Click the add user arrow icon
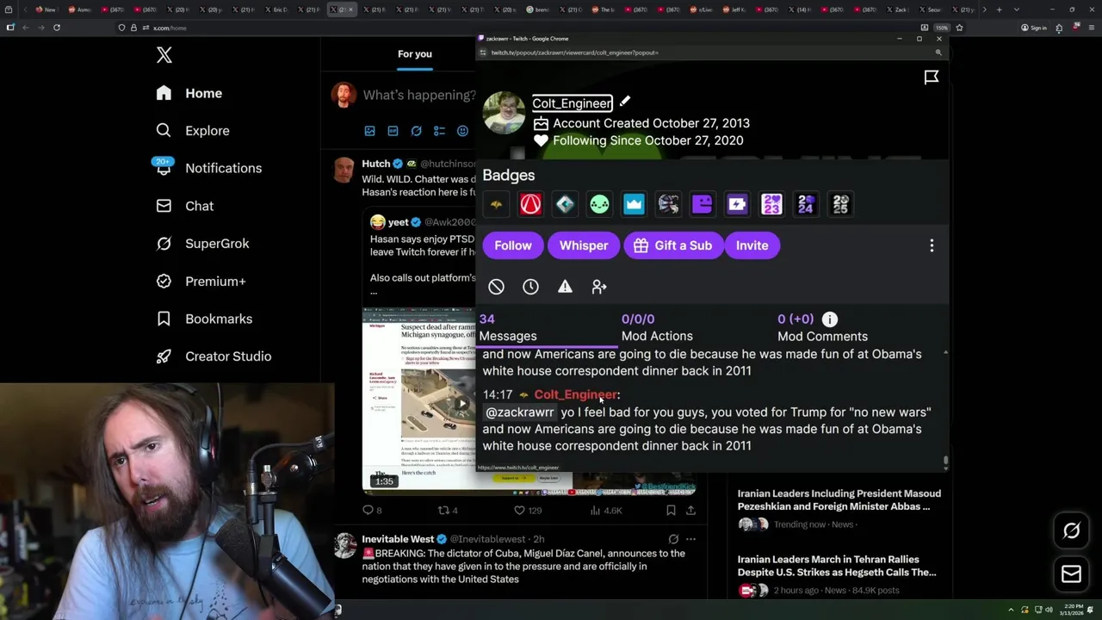The height and width of the screenshot is (620, 1102). (x=599, y=287)
